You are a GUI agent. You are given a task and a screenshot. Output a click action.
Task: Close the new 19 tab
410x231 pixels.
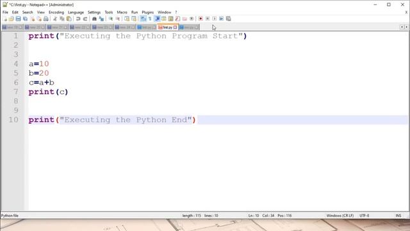(x=20, y=27)
